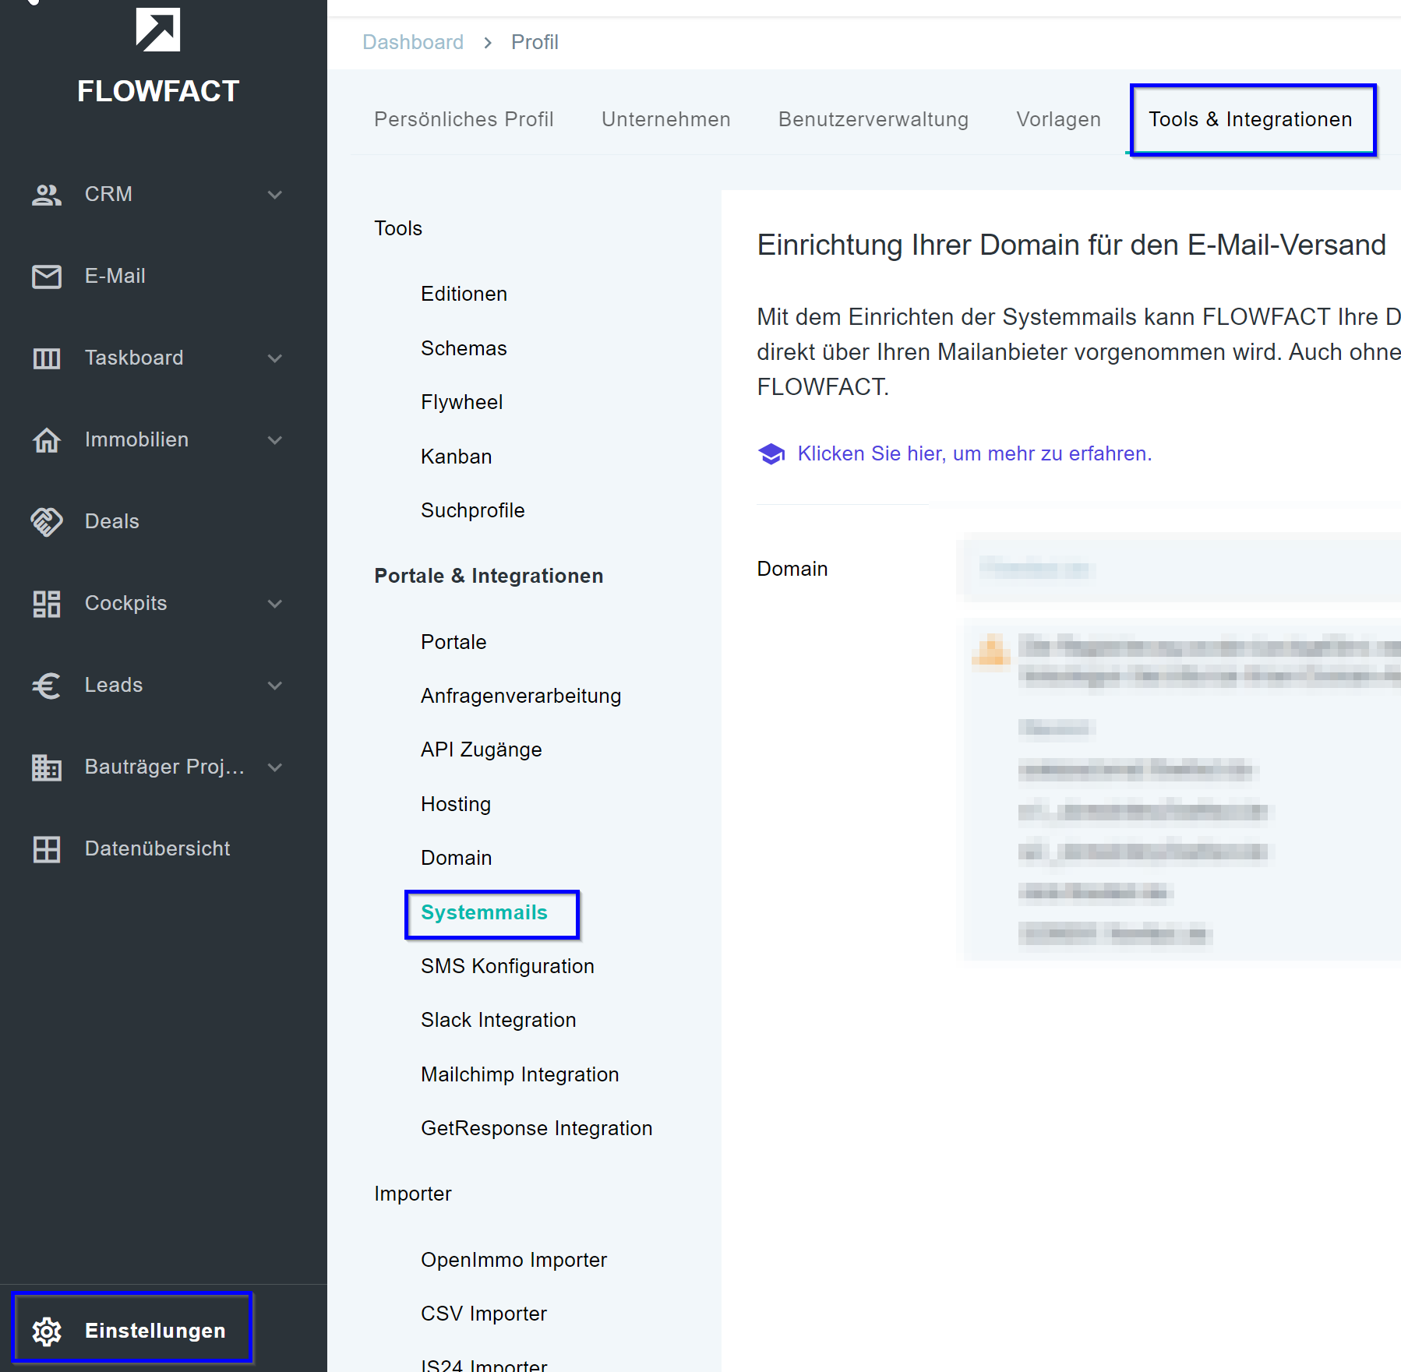Click the Deals handshake icon
This screenshot has height=1372, width=1401.
47,522
